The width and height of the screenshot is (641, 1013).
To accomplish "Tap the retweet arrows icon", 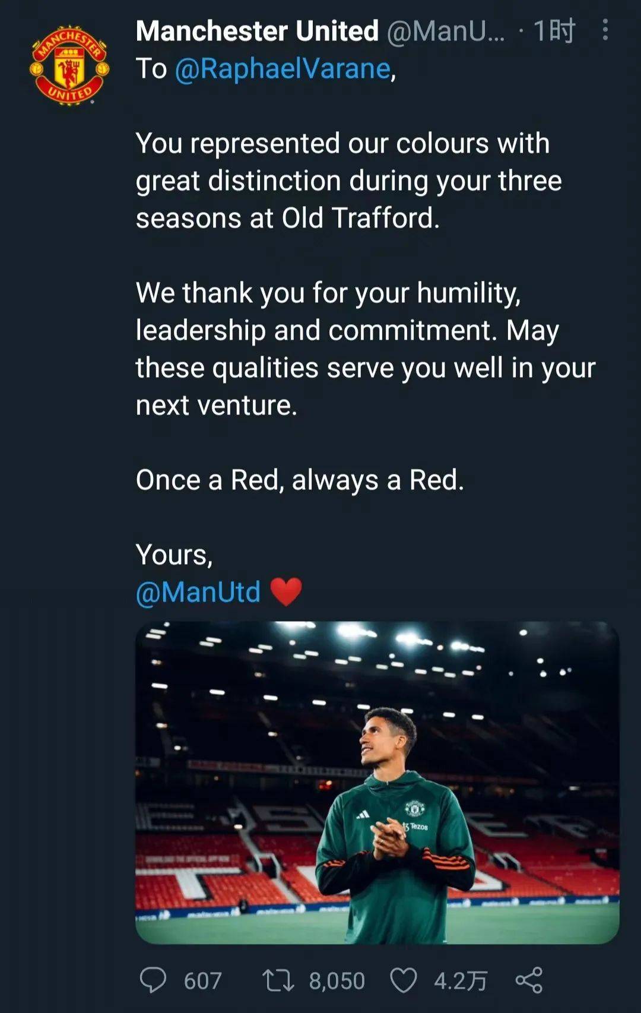I will 278,980.
